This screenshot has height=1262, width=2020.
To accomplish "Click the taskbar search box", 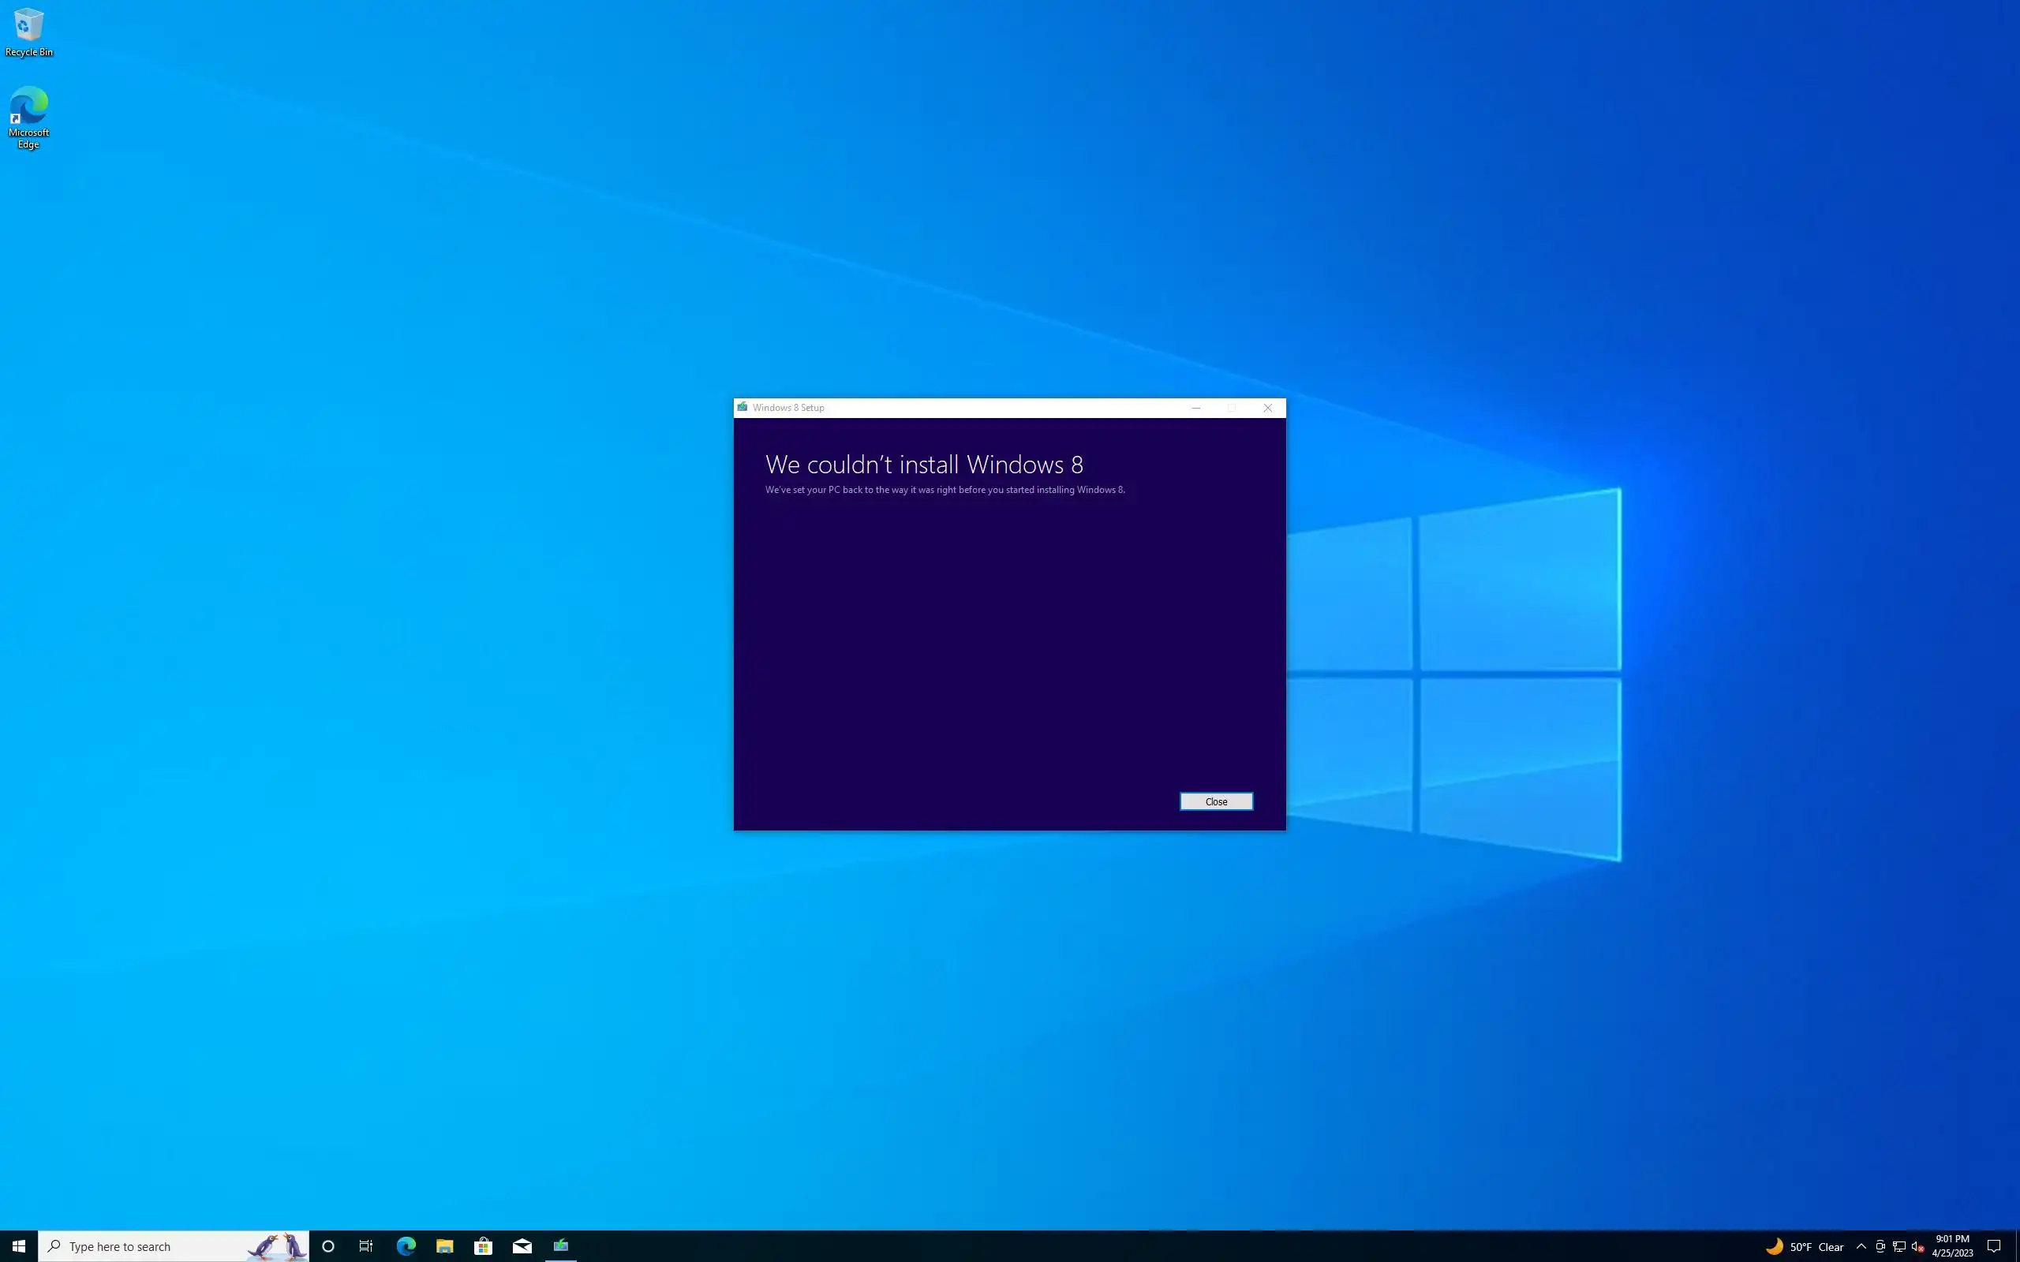I will (x=159, y=1246).
